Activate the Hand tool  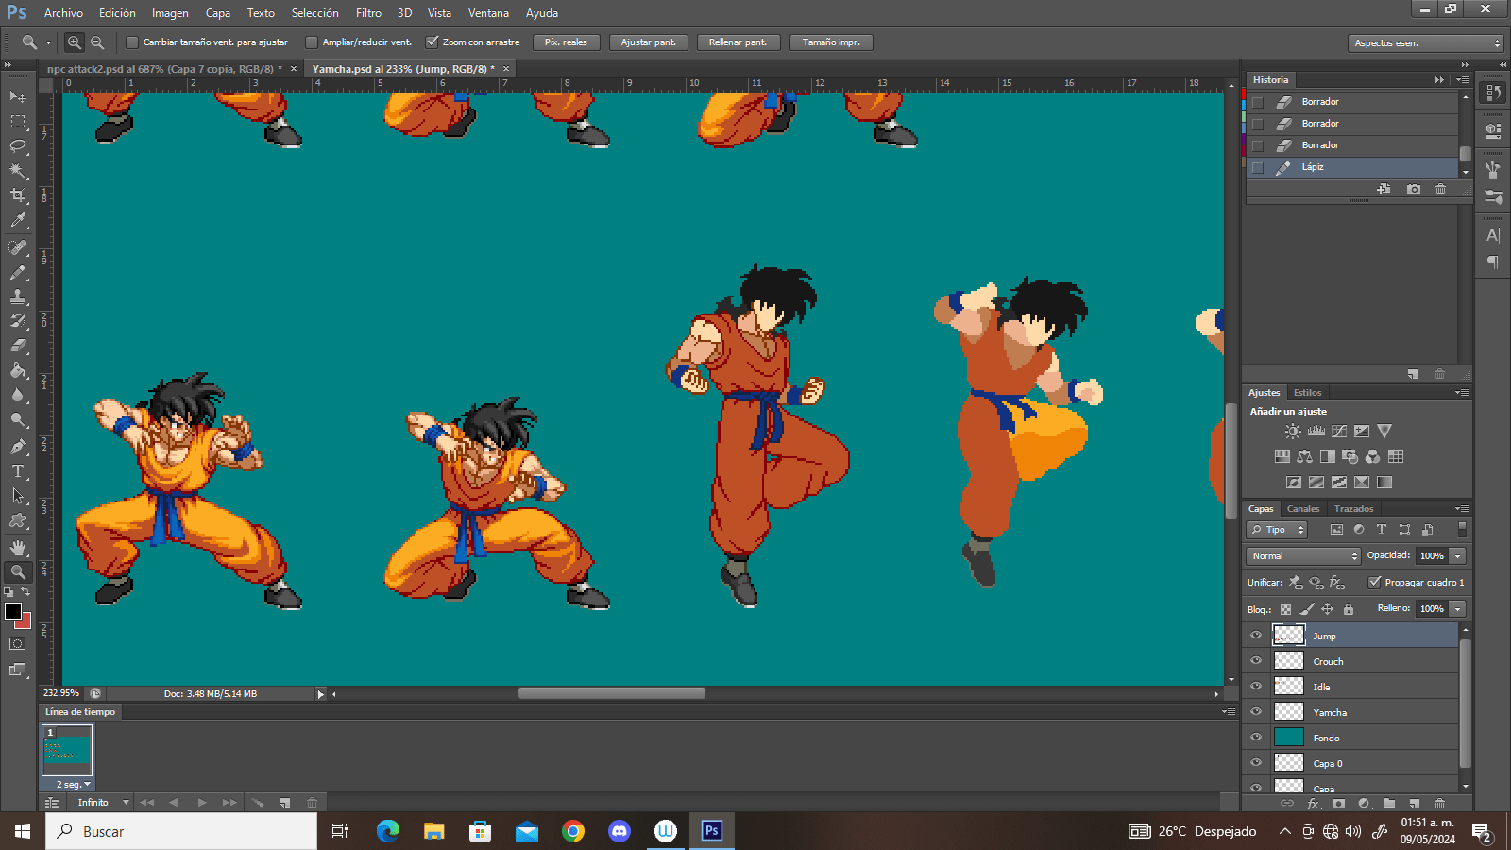click(x=18, y=548)
